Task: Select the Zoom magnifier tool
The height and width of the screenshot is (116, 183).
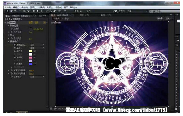Action: click(x=15, y=11)
